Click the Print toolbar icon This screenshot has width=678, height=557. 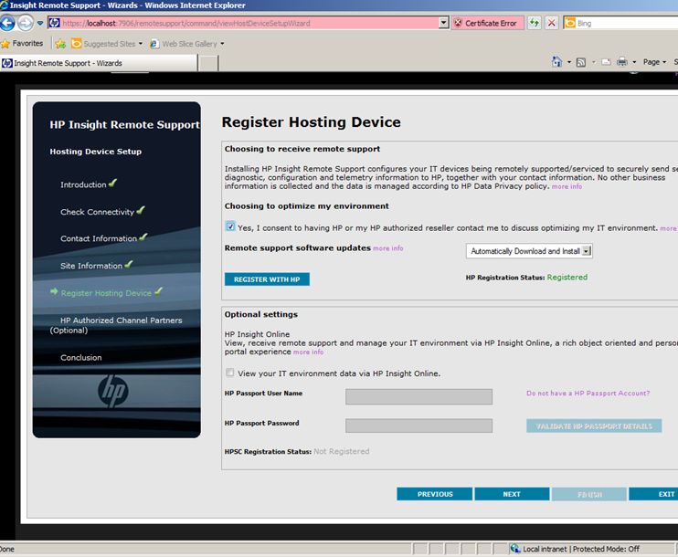point(622,62)
